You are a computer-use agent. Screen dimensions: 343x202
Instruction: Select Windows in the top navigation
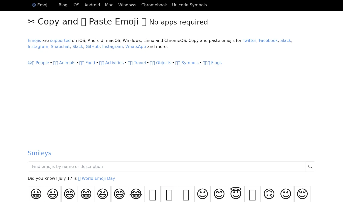(127, 5)
